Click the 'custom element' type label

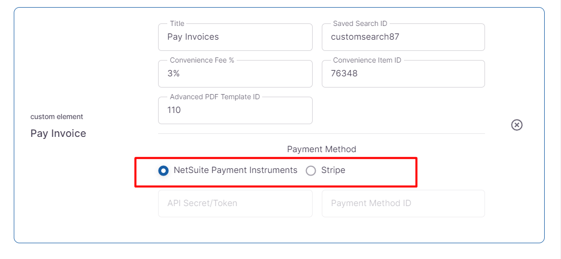click(x=57, y=117)
